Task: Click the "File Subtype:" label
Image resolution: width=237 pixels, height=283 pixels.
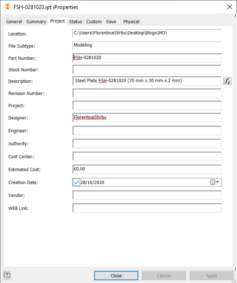Action: (x=22, y=46)
